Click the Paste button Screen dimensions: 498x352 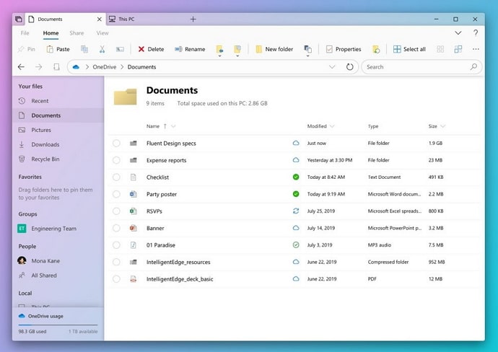(x=58, y=49)
